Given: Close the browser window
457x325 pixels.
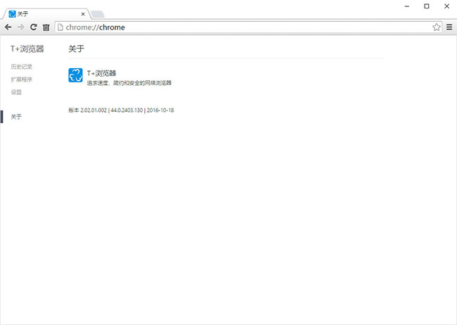Looking at the screenshot, I should click(446, 6).
